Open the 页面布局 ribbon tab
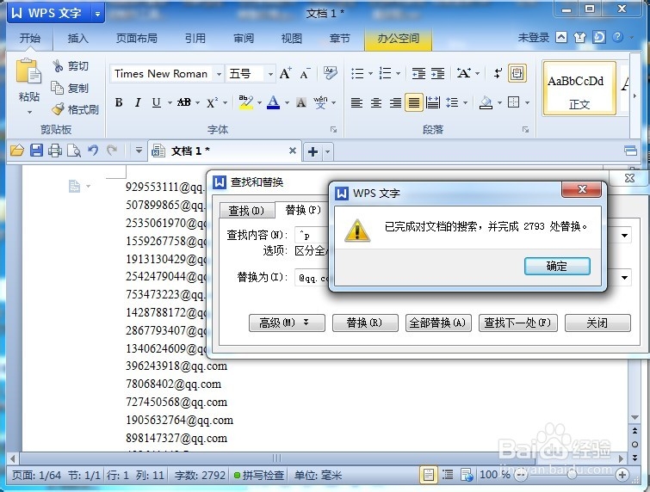The image size is (650, 492). [x=136, y=39]
